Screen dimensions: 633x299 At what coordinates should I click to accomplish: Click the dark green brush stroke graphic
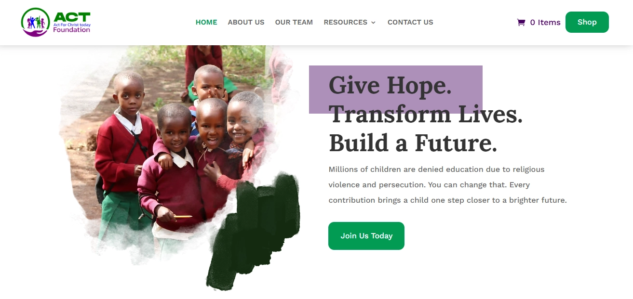253,231
